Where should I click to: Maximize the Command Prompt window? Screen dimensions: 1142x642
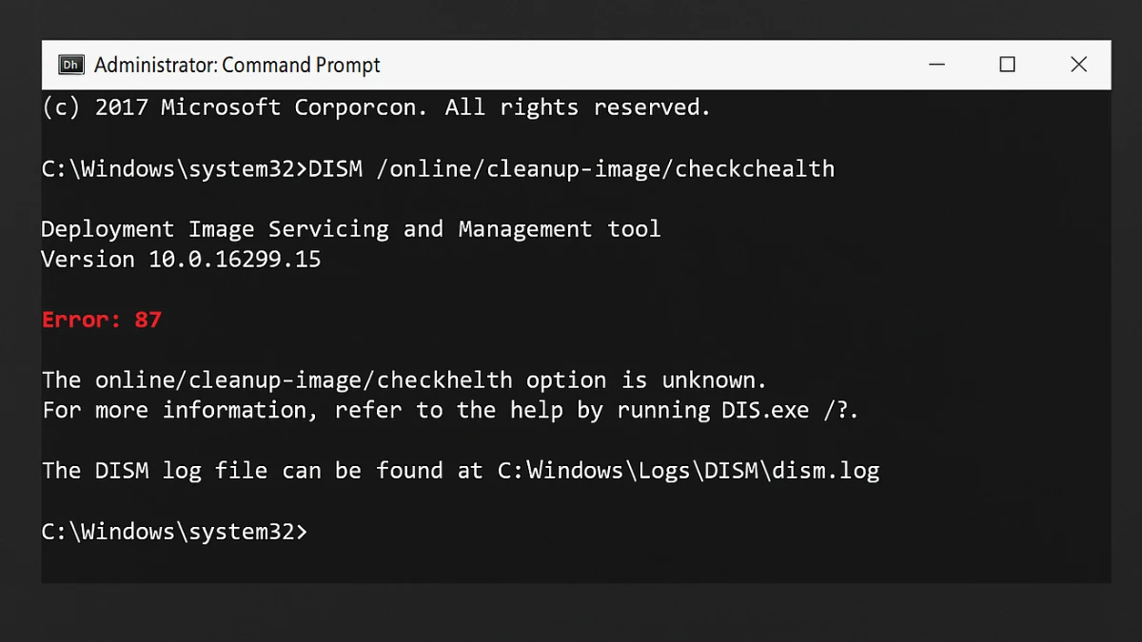(1008, 64)
